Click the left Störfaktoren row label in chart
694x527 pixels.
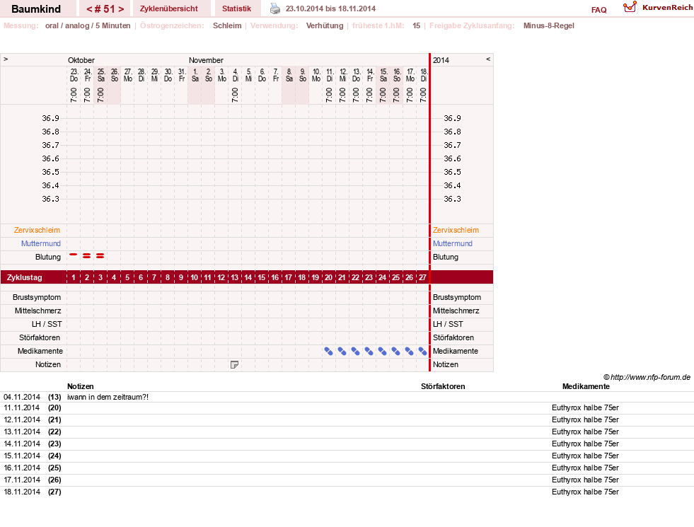point(40,337)
